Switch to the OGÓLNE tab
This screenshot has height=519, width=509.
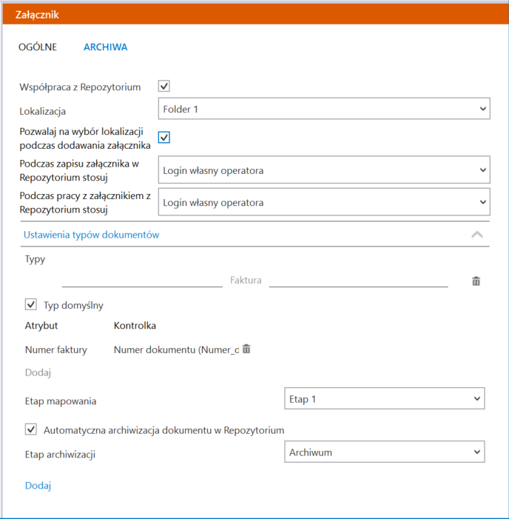pos(38,47)
